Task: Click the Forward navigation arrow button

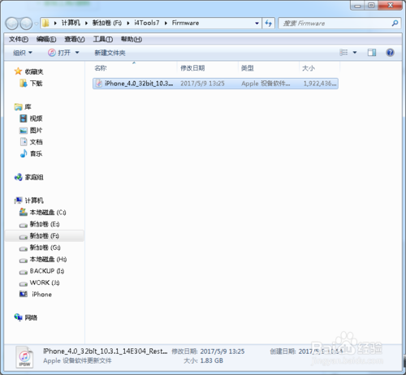Action: [26, 24]
